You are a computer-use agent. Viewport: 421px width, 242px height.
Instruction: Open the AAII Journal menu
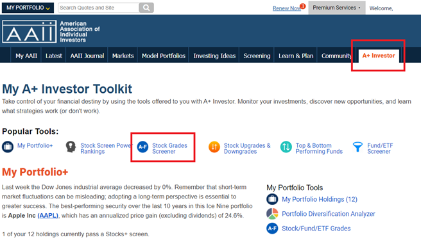pos(87,56)
